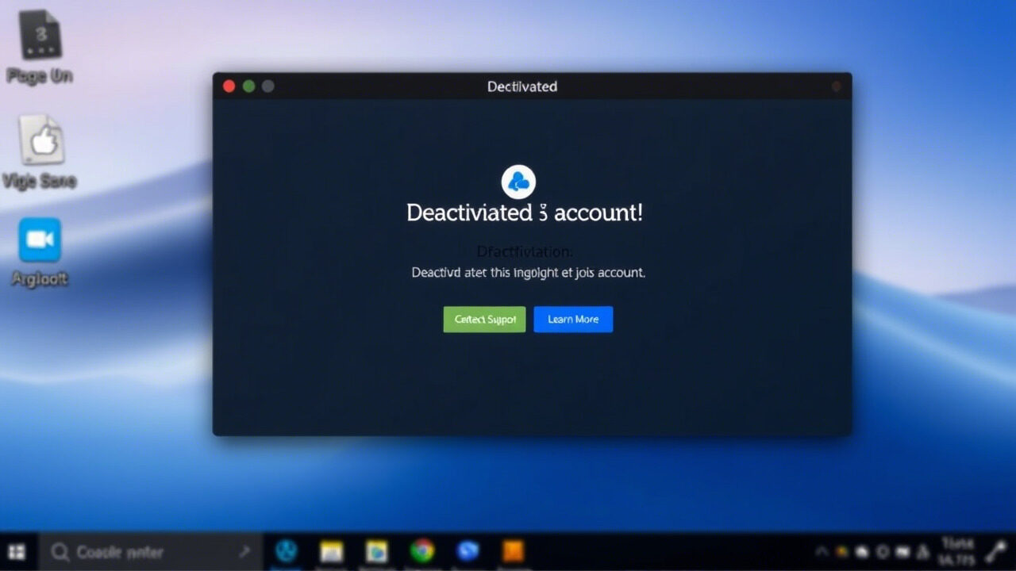Click the arrow at the search box's right end
Viewport: 1016px width, 571px height.
coord(244,551)
